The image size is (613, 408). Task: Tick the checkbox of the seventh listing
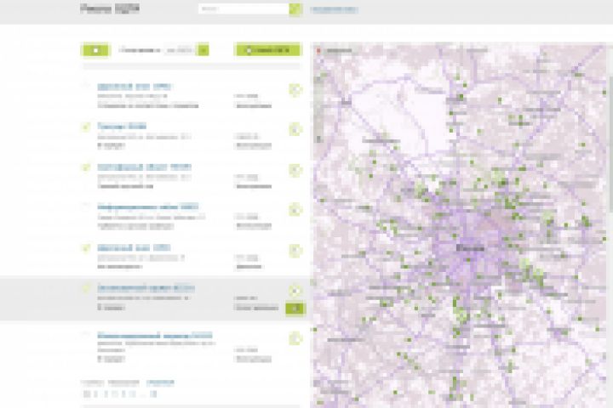point(86,334)
